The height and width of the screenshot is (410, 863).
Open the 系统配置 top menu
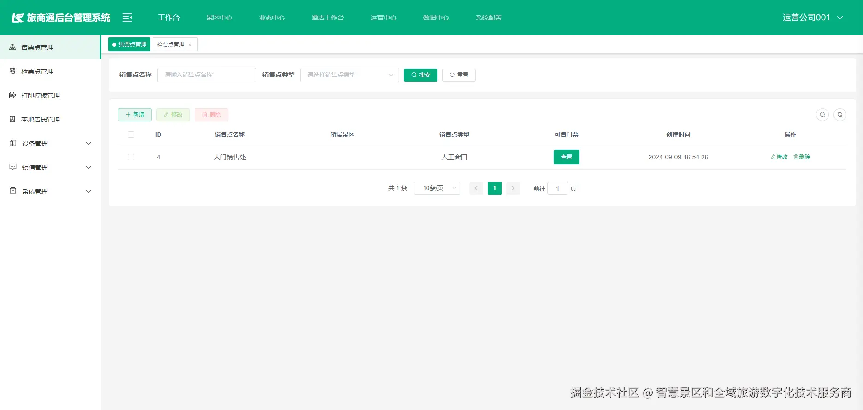489,18
